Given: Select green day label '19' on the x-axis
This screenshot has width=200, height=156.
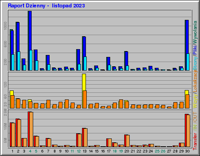Looking at the screenshot, I should tap(121, 151).
